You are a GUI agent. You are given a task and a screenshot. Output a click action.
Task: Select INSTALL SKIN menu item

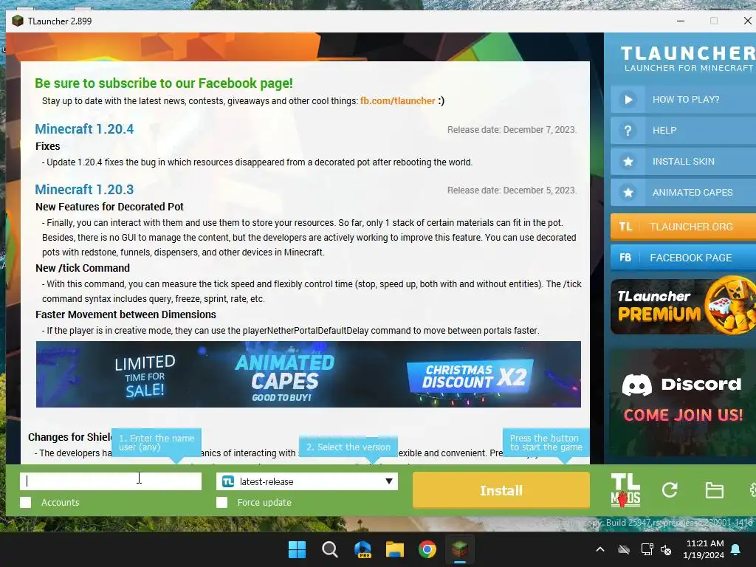tap(683, 162)
